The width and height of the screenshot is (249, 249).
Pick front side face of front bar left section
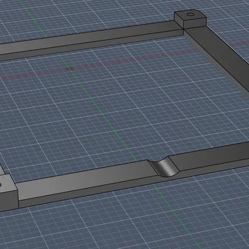click(x=87, y=191)
